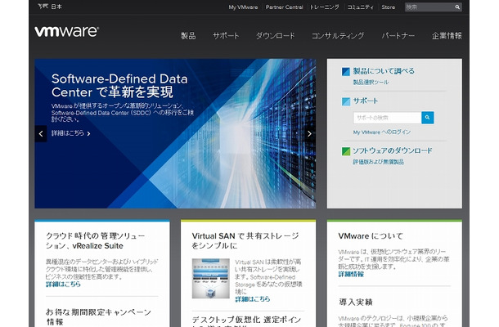
Task: Open the サポート navigation menu
Action: 226,36
